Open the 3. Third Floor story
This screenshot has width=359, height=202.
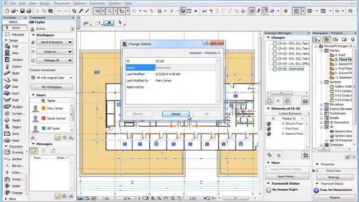tap(343, 59)
